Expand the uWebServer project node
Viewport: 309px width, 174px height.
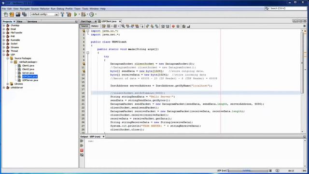coord(4,87)
